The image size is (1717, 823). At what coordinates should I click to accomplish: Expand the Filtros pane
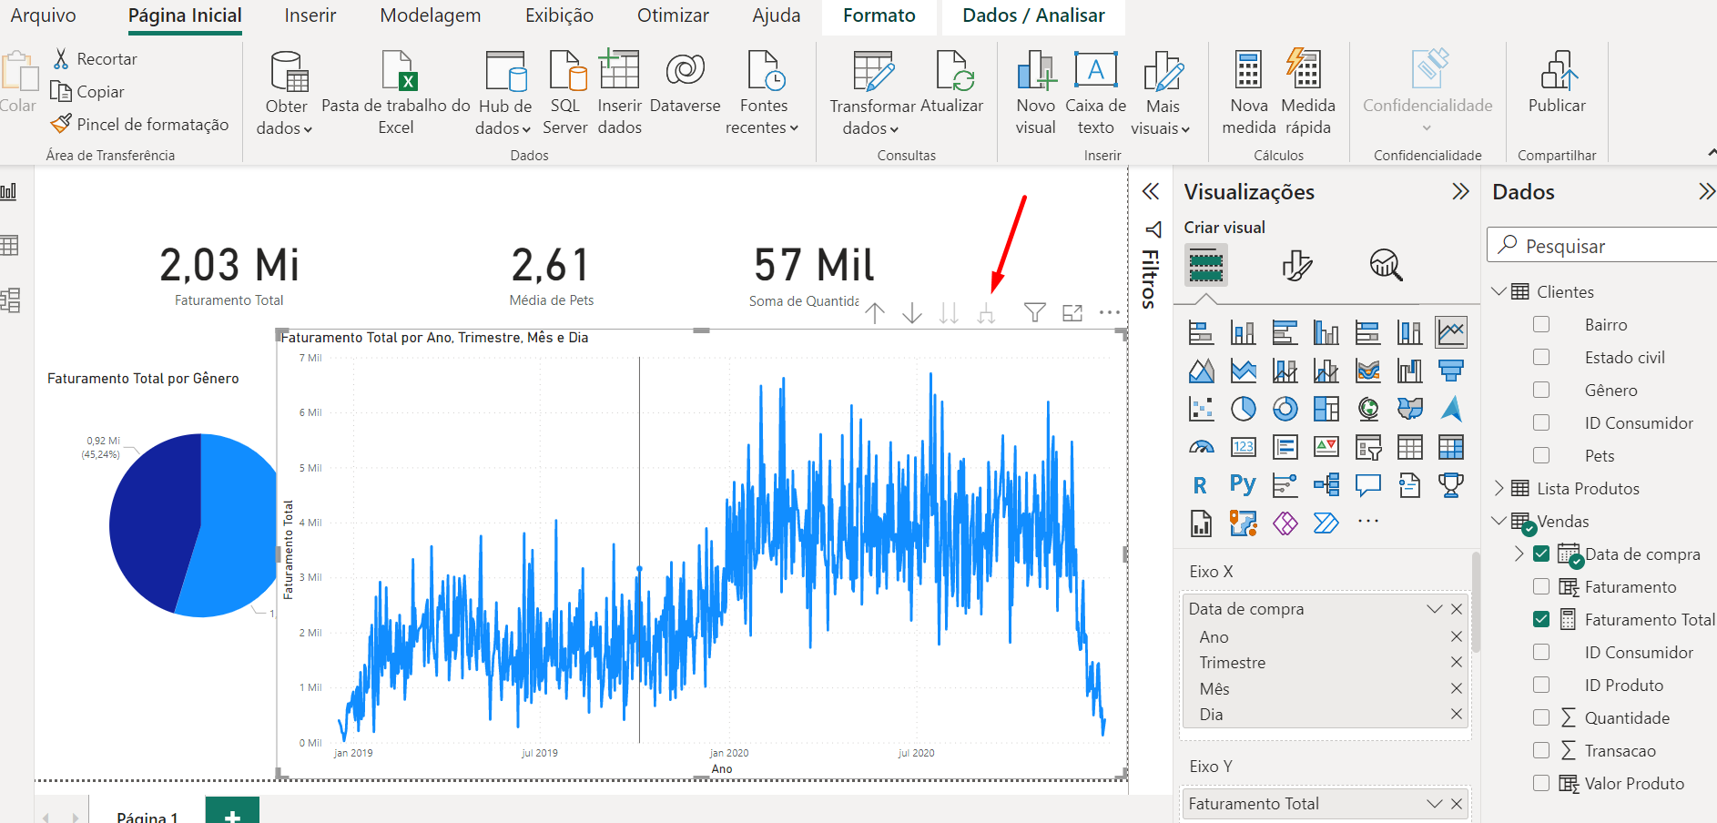click(1151, 191)
